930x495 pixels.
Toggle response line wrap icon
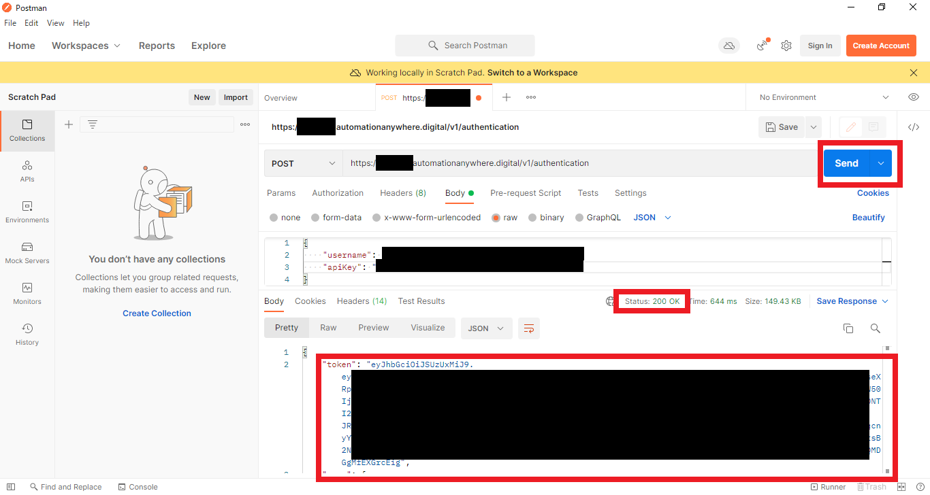pyautogui.click(x=529, y=328)
